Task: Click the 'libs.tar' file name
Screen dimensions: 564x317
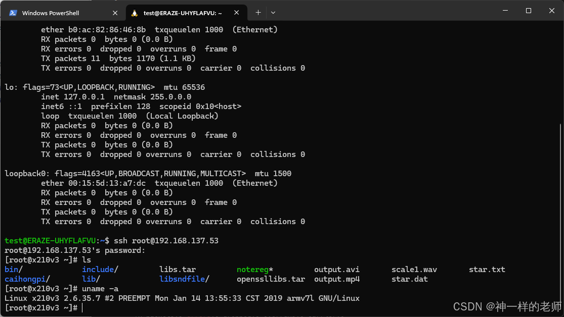Action: pyautogui.click(x=178, y=269)
